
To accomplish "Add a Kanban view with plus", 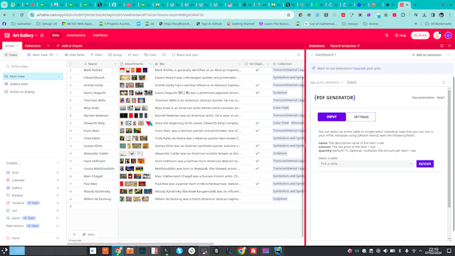I will pyautogui.click(x=58, y=195).
